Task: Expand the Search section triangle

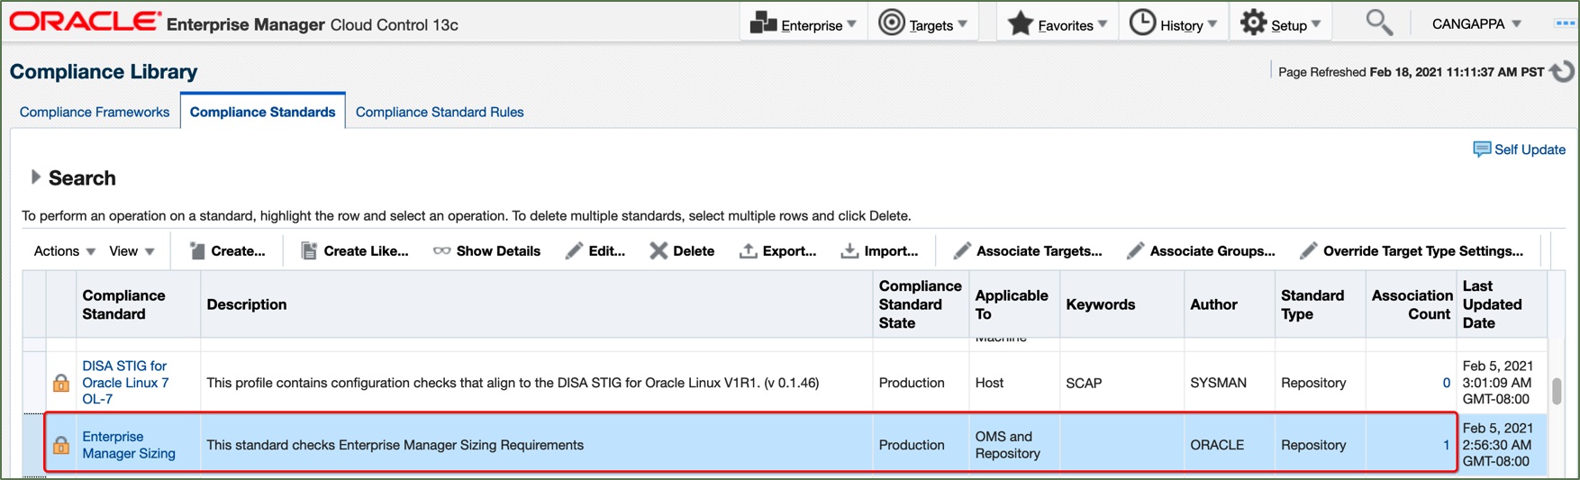Action: 35,177
